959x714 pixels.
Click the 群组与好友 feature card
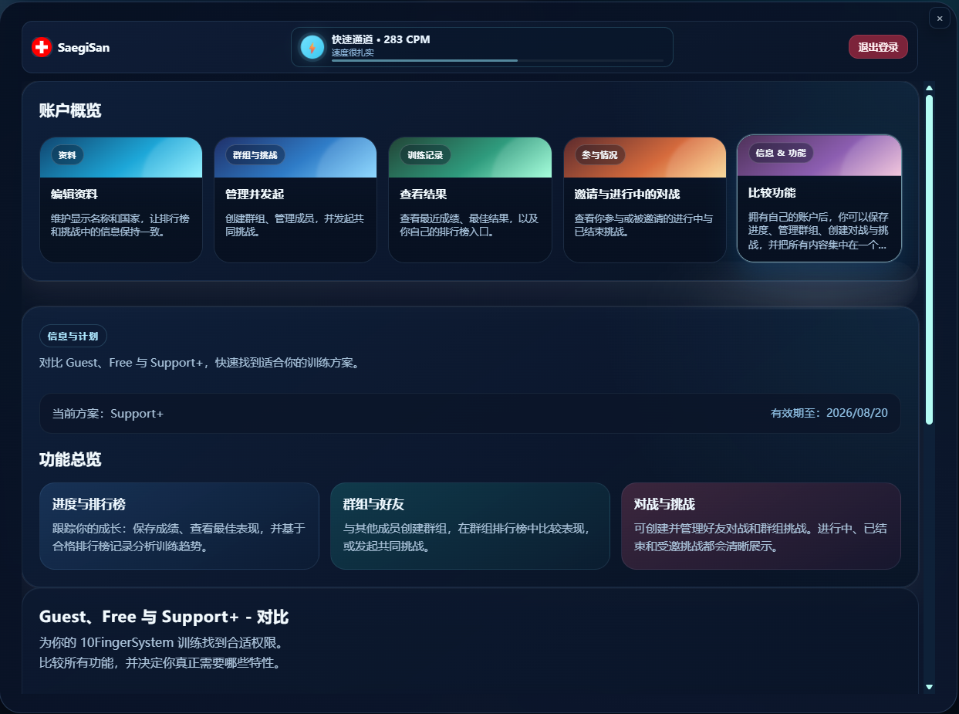coord(470,526)
